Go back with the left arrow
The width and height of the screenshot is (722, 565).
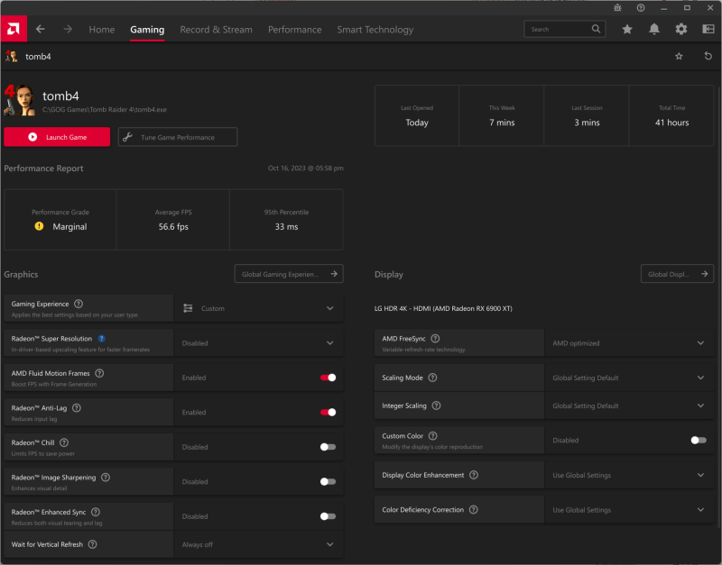41,29
